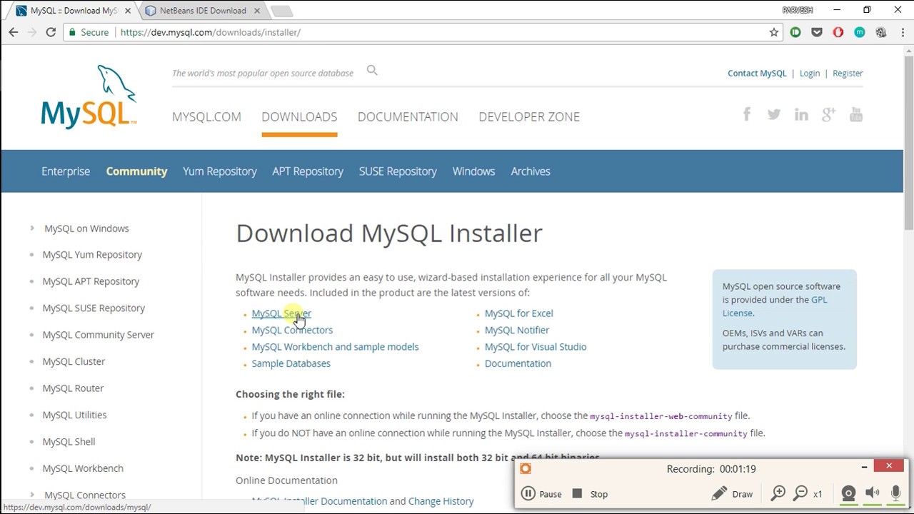Toggle webcam in recorder bar

848,493
